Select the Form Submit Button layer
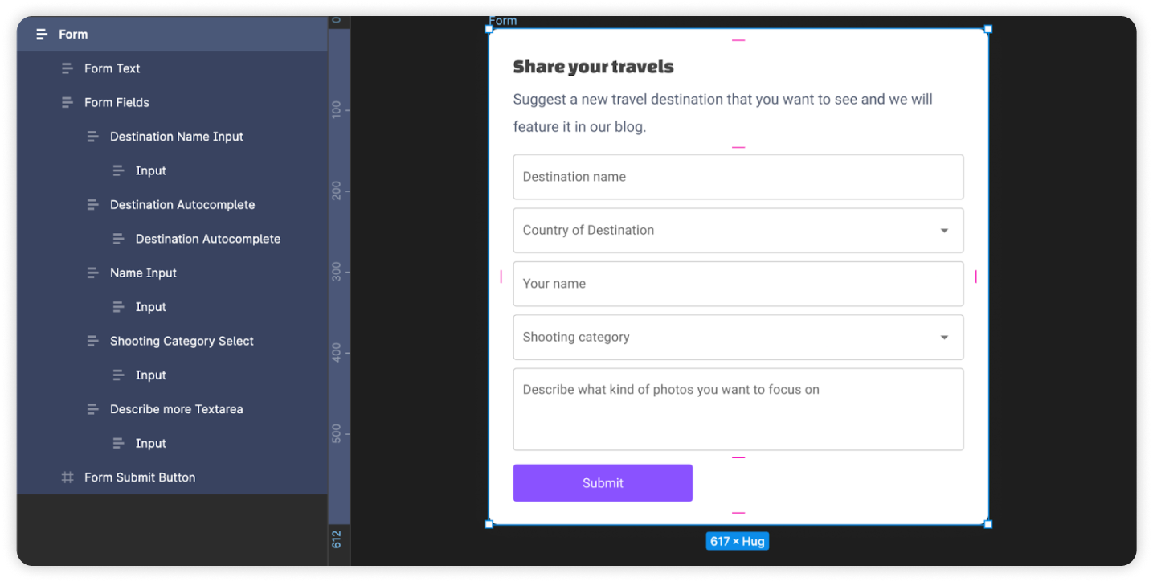The image size is (1153, 582). 139,477
